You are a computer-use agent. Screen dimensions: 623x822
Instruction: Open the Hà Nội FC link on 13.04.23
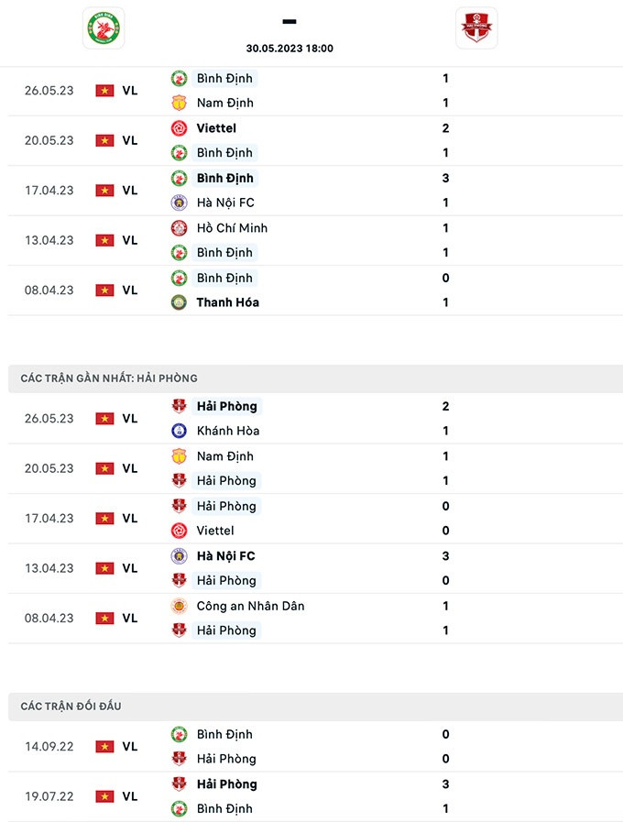225,556
